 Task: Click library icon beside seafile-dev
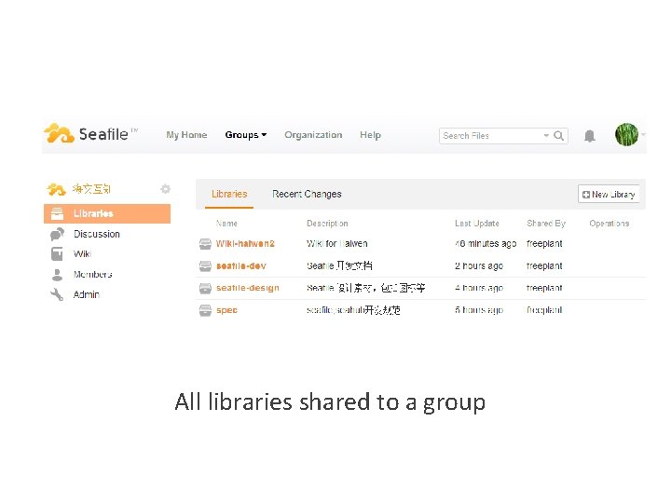pos(205,266)
